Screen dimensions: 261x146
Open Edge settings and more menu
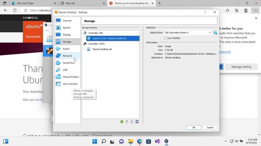pyautogui.click(x=255, y=11)
